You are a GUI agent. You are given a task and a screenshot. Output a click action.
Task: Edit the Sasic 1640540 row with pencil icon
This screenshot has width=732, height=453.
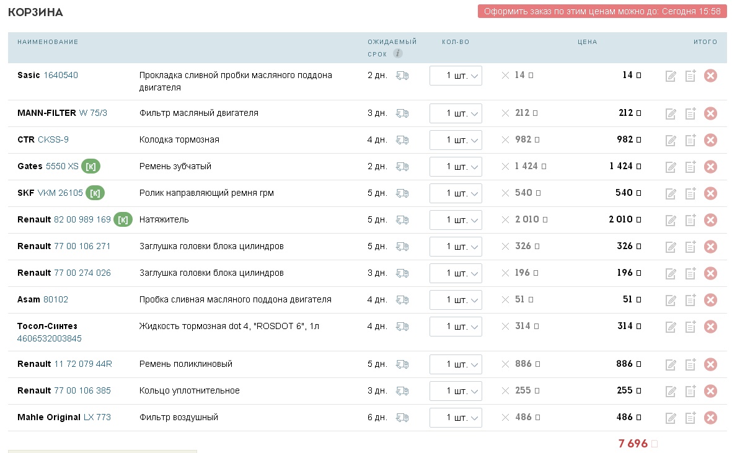(671, 76)
